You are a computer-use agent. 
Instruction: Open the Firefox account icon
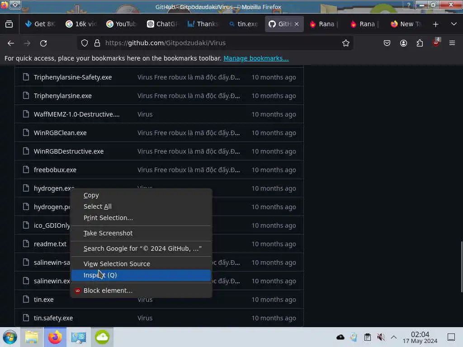(x=403, y=43)
